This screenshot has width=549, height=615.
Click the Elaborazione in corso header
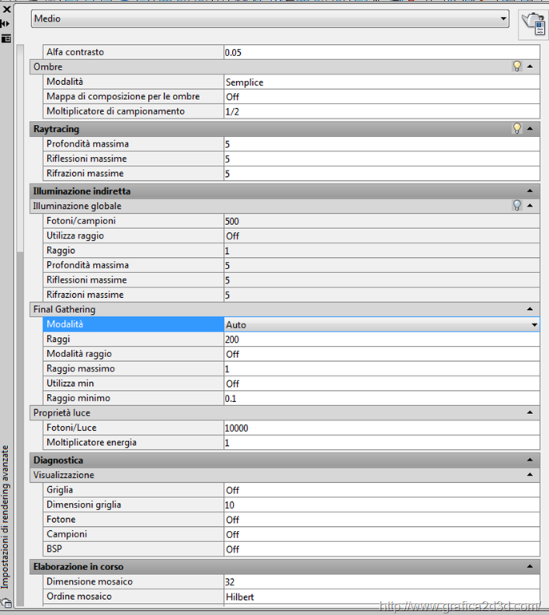(272, 567)
